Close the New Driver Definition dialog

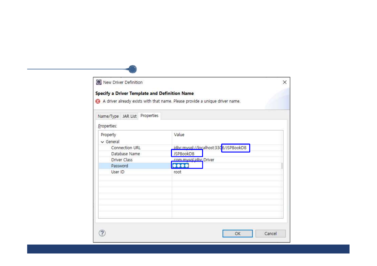[284, 82]
